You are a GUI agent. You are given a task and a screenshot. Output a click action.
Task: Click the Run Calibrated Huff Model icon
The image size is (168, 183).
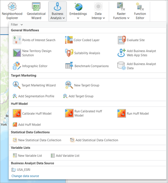(x=69, y=113)
